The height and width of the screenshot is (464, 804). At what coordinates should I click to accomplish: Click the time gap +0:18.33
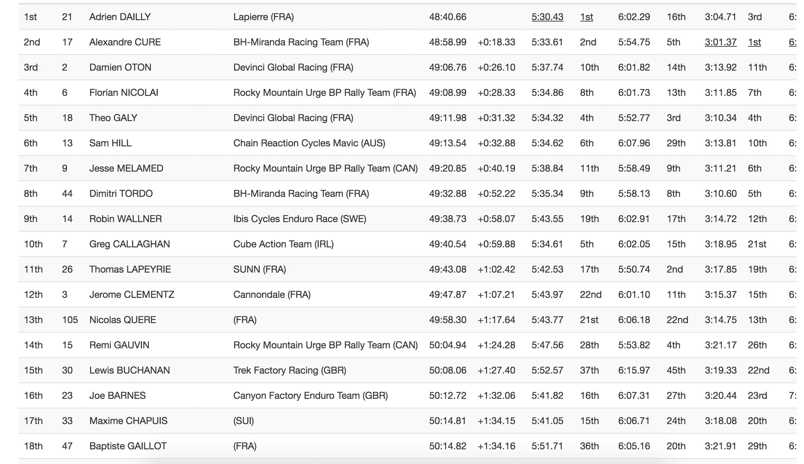[x=496, y=42]
